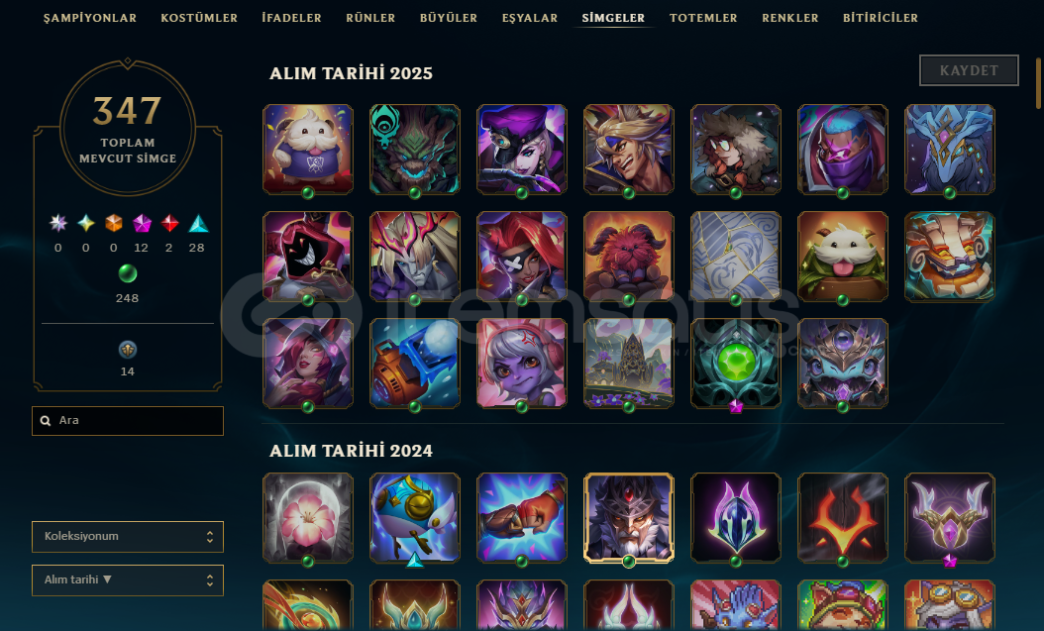1044x631 pixels.
Task: Pick the green gem emblem icon
Action: 736,364
